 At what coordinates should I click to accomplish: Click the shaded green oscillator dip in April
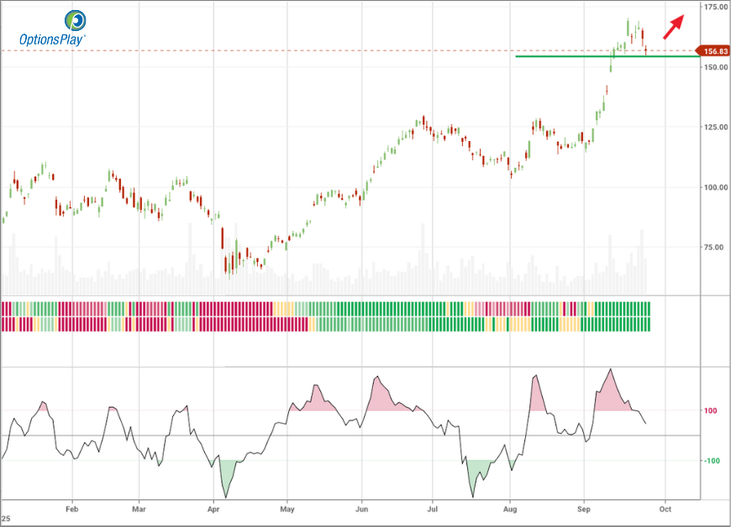(224, 474)
